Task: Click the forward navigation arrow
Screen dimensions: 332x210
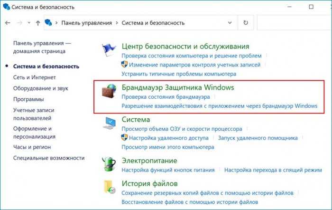Action: point(19,23)
